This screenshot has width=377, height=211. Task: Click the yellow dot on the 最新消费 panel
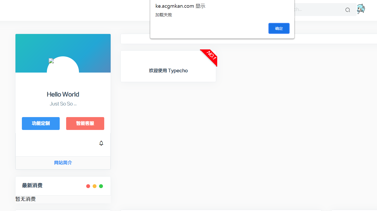tap(94, 186)
